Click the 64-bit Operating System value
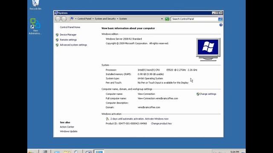 click(x=150, y=79)
